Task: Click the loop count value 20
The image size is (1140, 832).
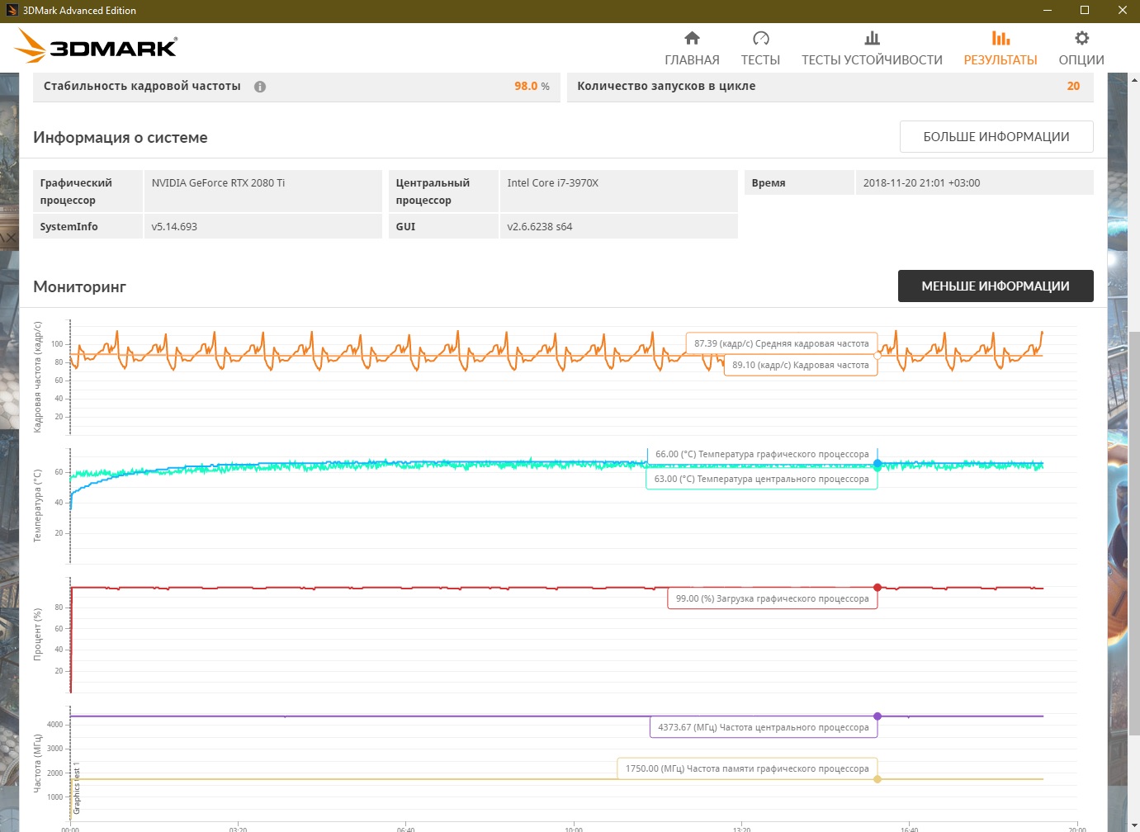Action: pyautogui.click(x=1073, y=86)
